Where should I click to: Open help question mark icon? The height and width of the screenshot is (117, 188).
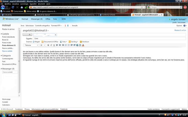tap(185, 26)
